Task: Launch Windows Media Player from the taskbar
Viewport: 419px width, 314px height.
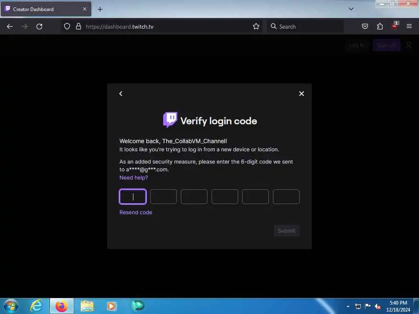Action: (112, 306)
